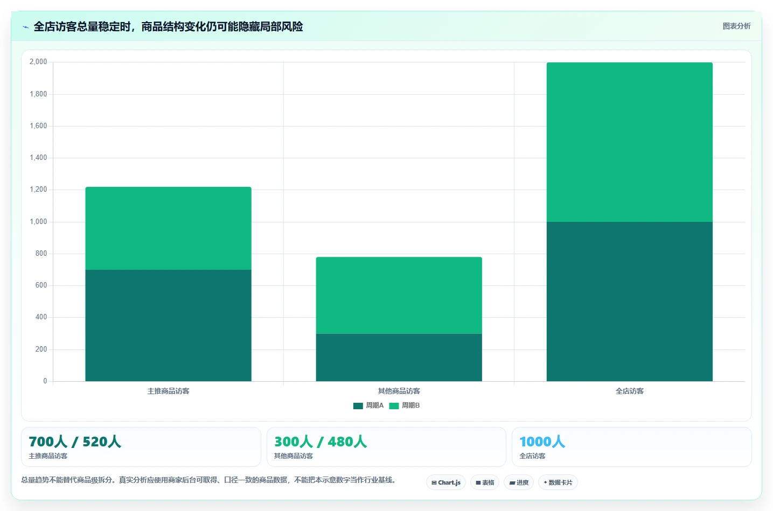773x511 pixels.
Task: Click the 600 y-axis tick label
Action: (41, 285)
